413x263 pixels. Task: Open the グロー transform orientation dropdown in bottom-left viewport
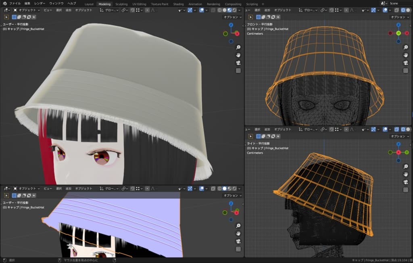click(110, 188)
